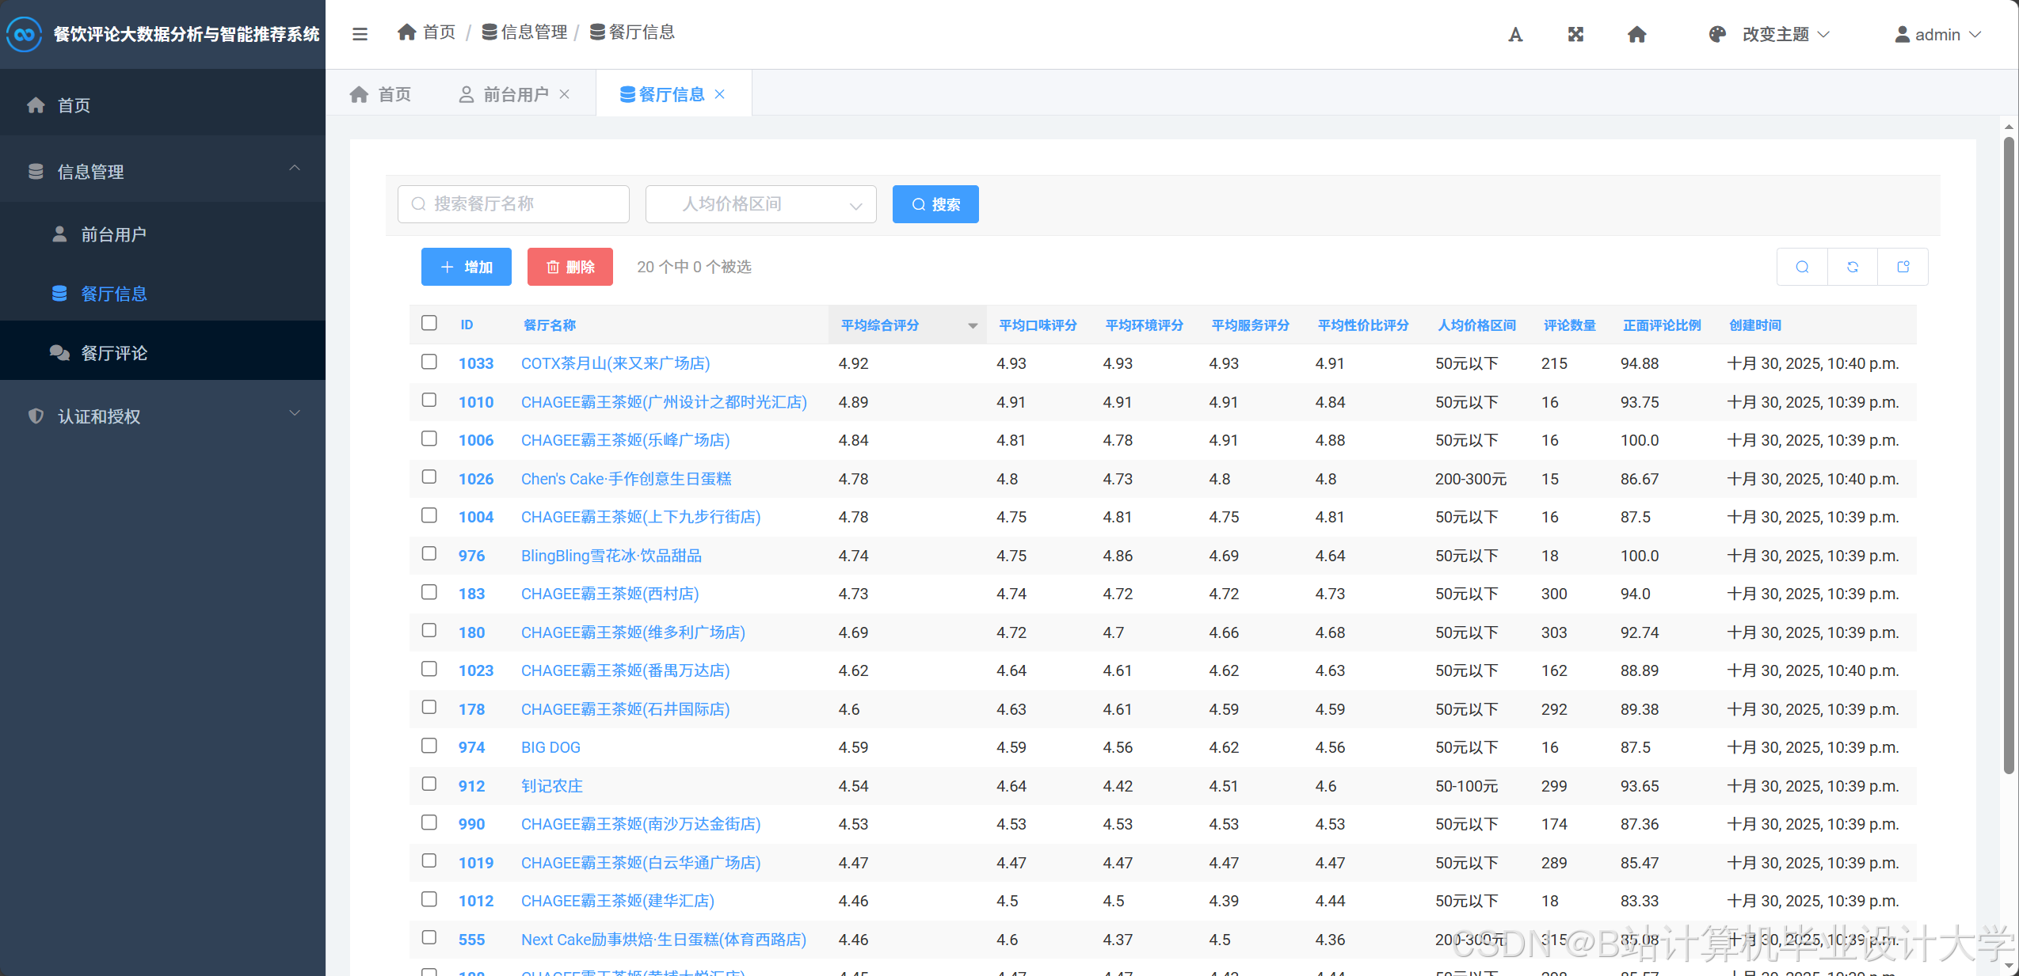Close the 餐厅信息 tab
Image resolution: width=2019 pixels, height=976 pixels.
tap(719, 94)
